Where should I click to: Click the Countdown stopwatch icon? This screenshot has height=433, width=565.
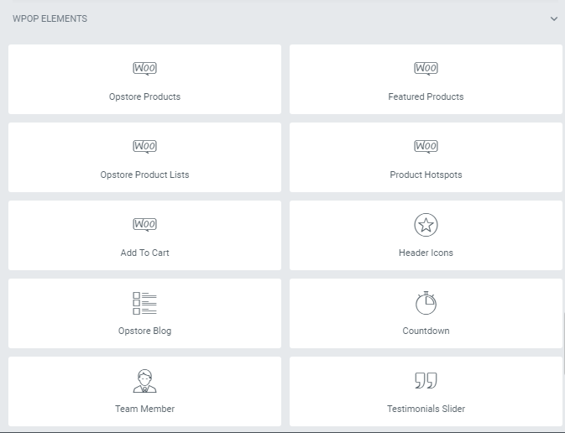click(x=426, y=303)
